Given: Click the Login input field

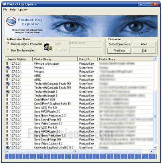Looking at the screenshot, I should coord(85,44).
